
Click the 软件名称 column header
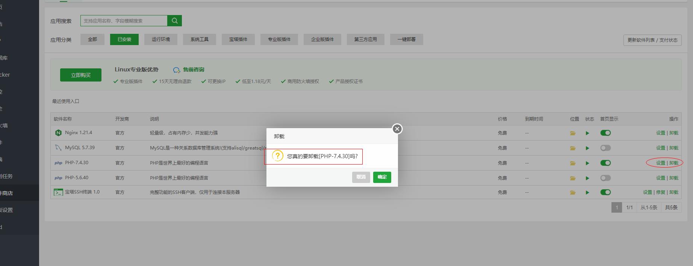click(x=63, y=119)
